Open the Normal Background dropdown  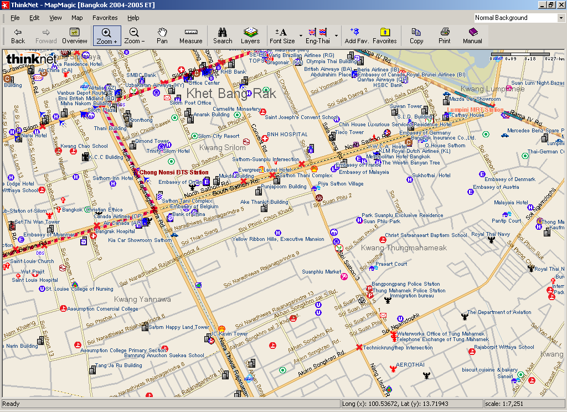[x=561, y=17]
